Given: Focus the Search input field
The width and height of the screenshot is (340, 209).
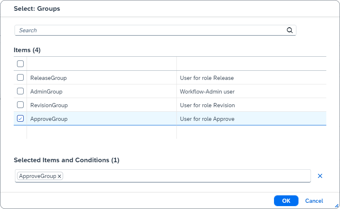Looking at the screenshot, I should click(149, 30).
